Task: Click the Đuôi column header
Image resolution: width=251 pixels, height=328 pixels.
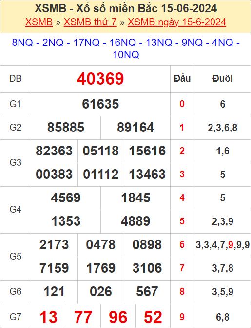Action: tap(222, 78)
